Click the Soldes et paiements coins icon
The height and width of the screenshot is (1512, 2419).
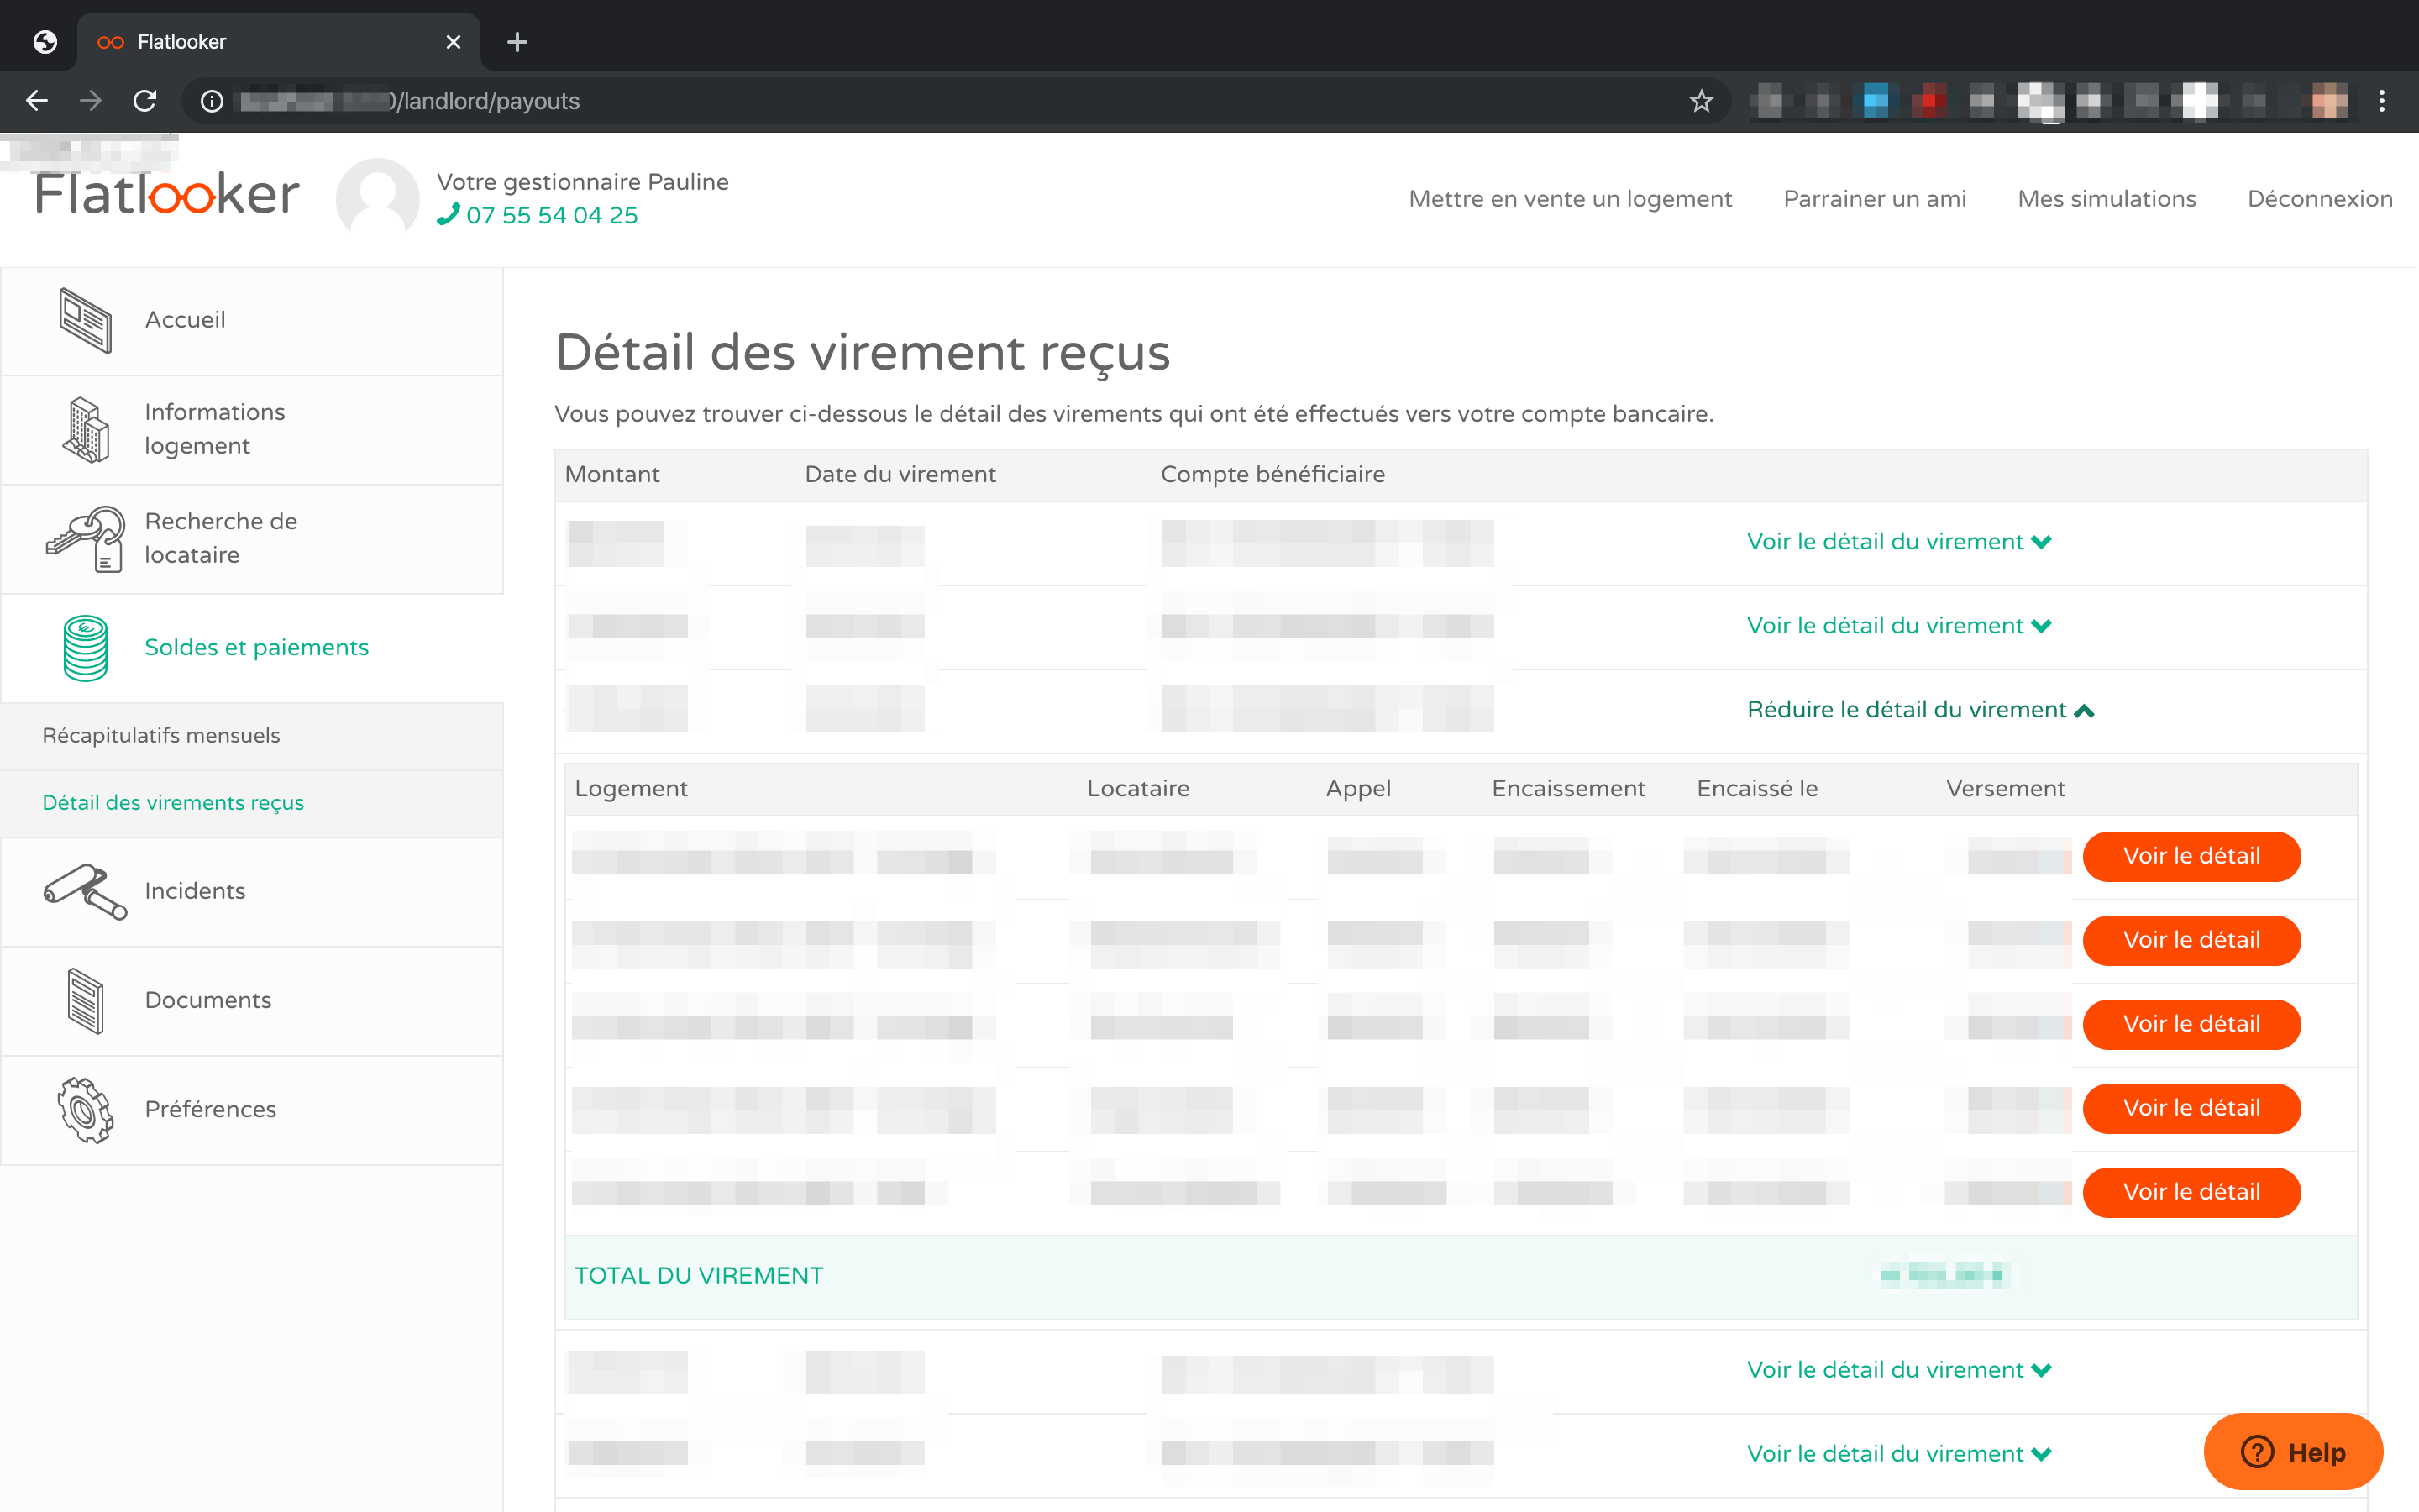pyautogui.click(x=85, y=648)
